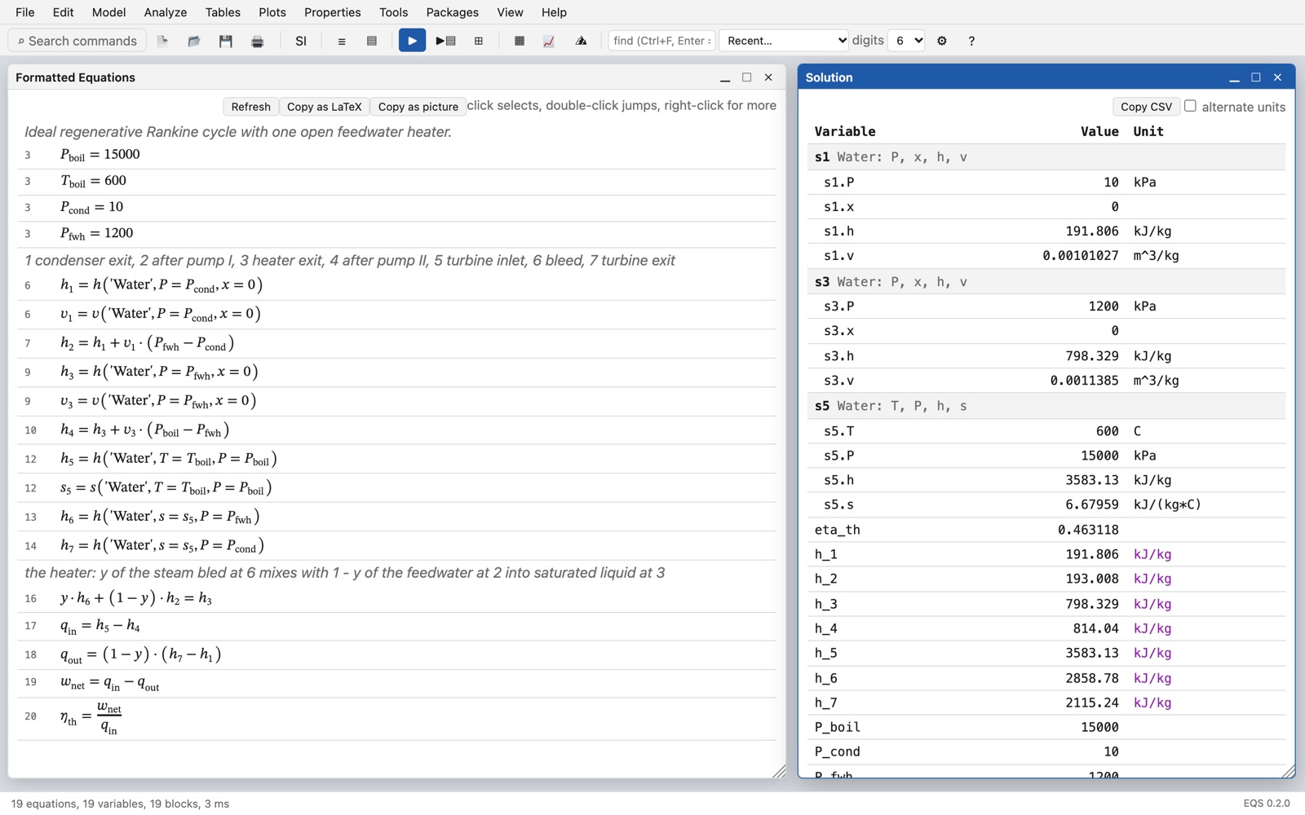Open the Analyze menu

[166, 12]
